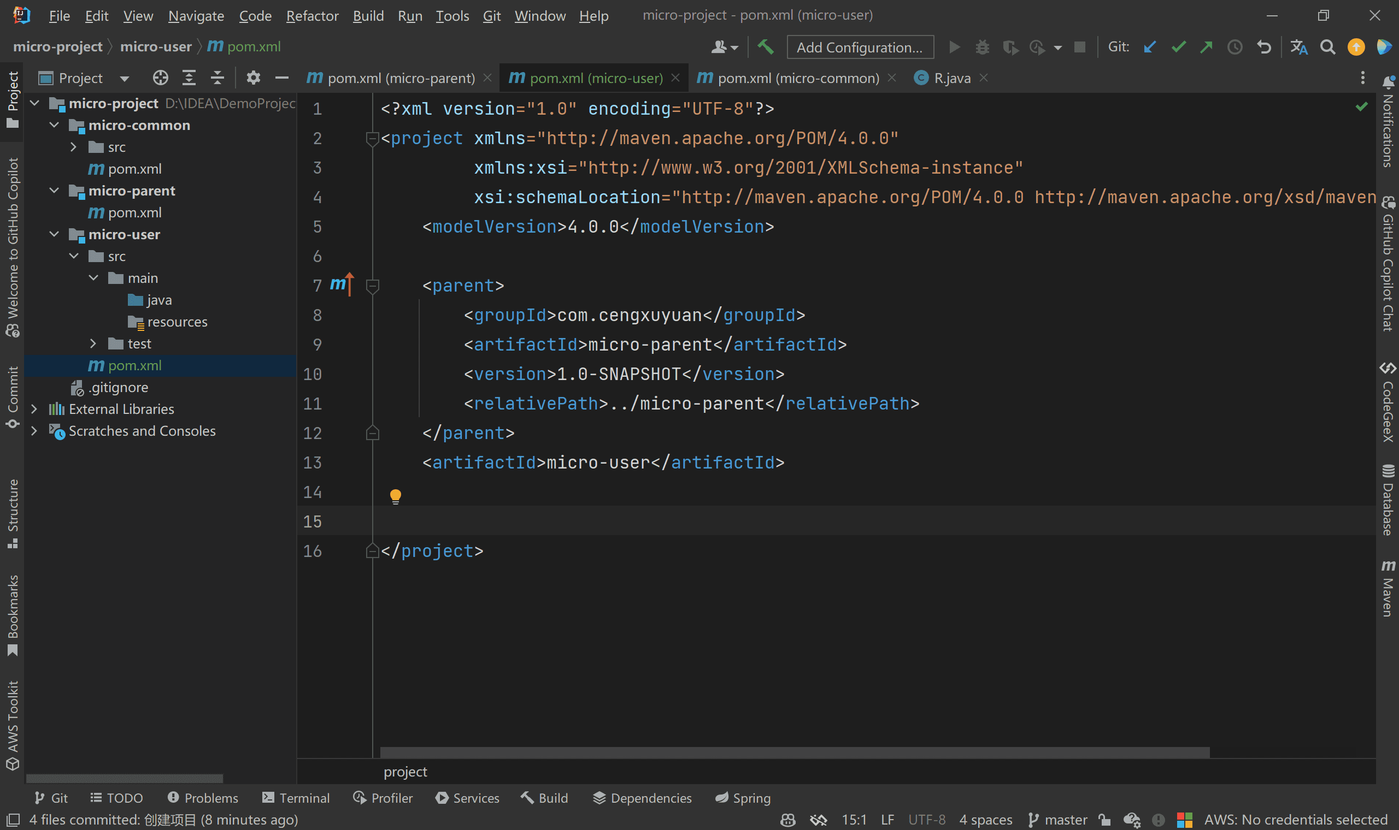The width and height of the screenshot is (1399, 830).
Task: Click Run with Coverage icon
Action: tap(1010, 47)
